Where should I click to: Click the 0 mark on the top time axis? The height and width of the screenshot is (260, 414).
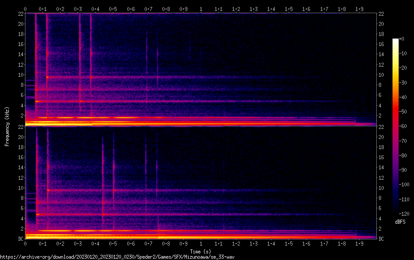[x=25, y=9]
